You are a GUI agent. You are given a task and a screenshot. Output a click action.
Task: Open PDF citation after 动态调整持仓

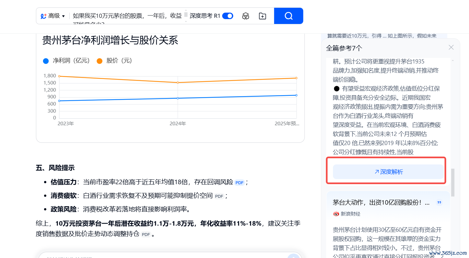[146, 234]
